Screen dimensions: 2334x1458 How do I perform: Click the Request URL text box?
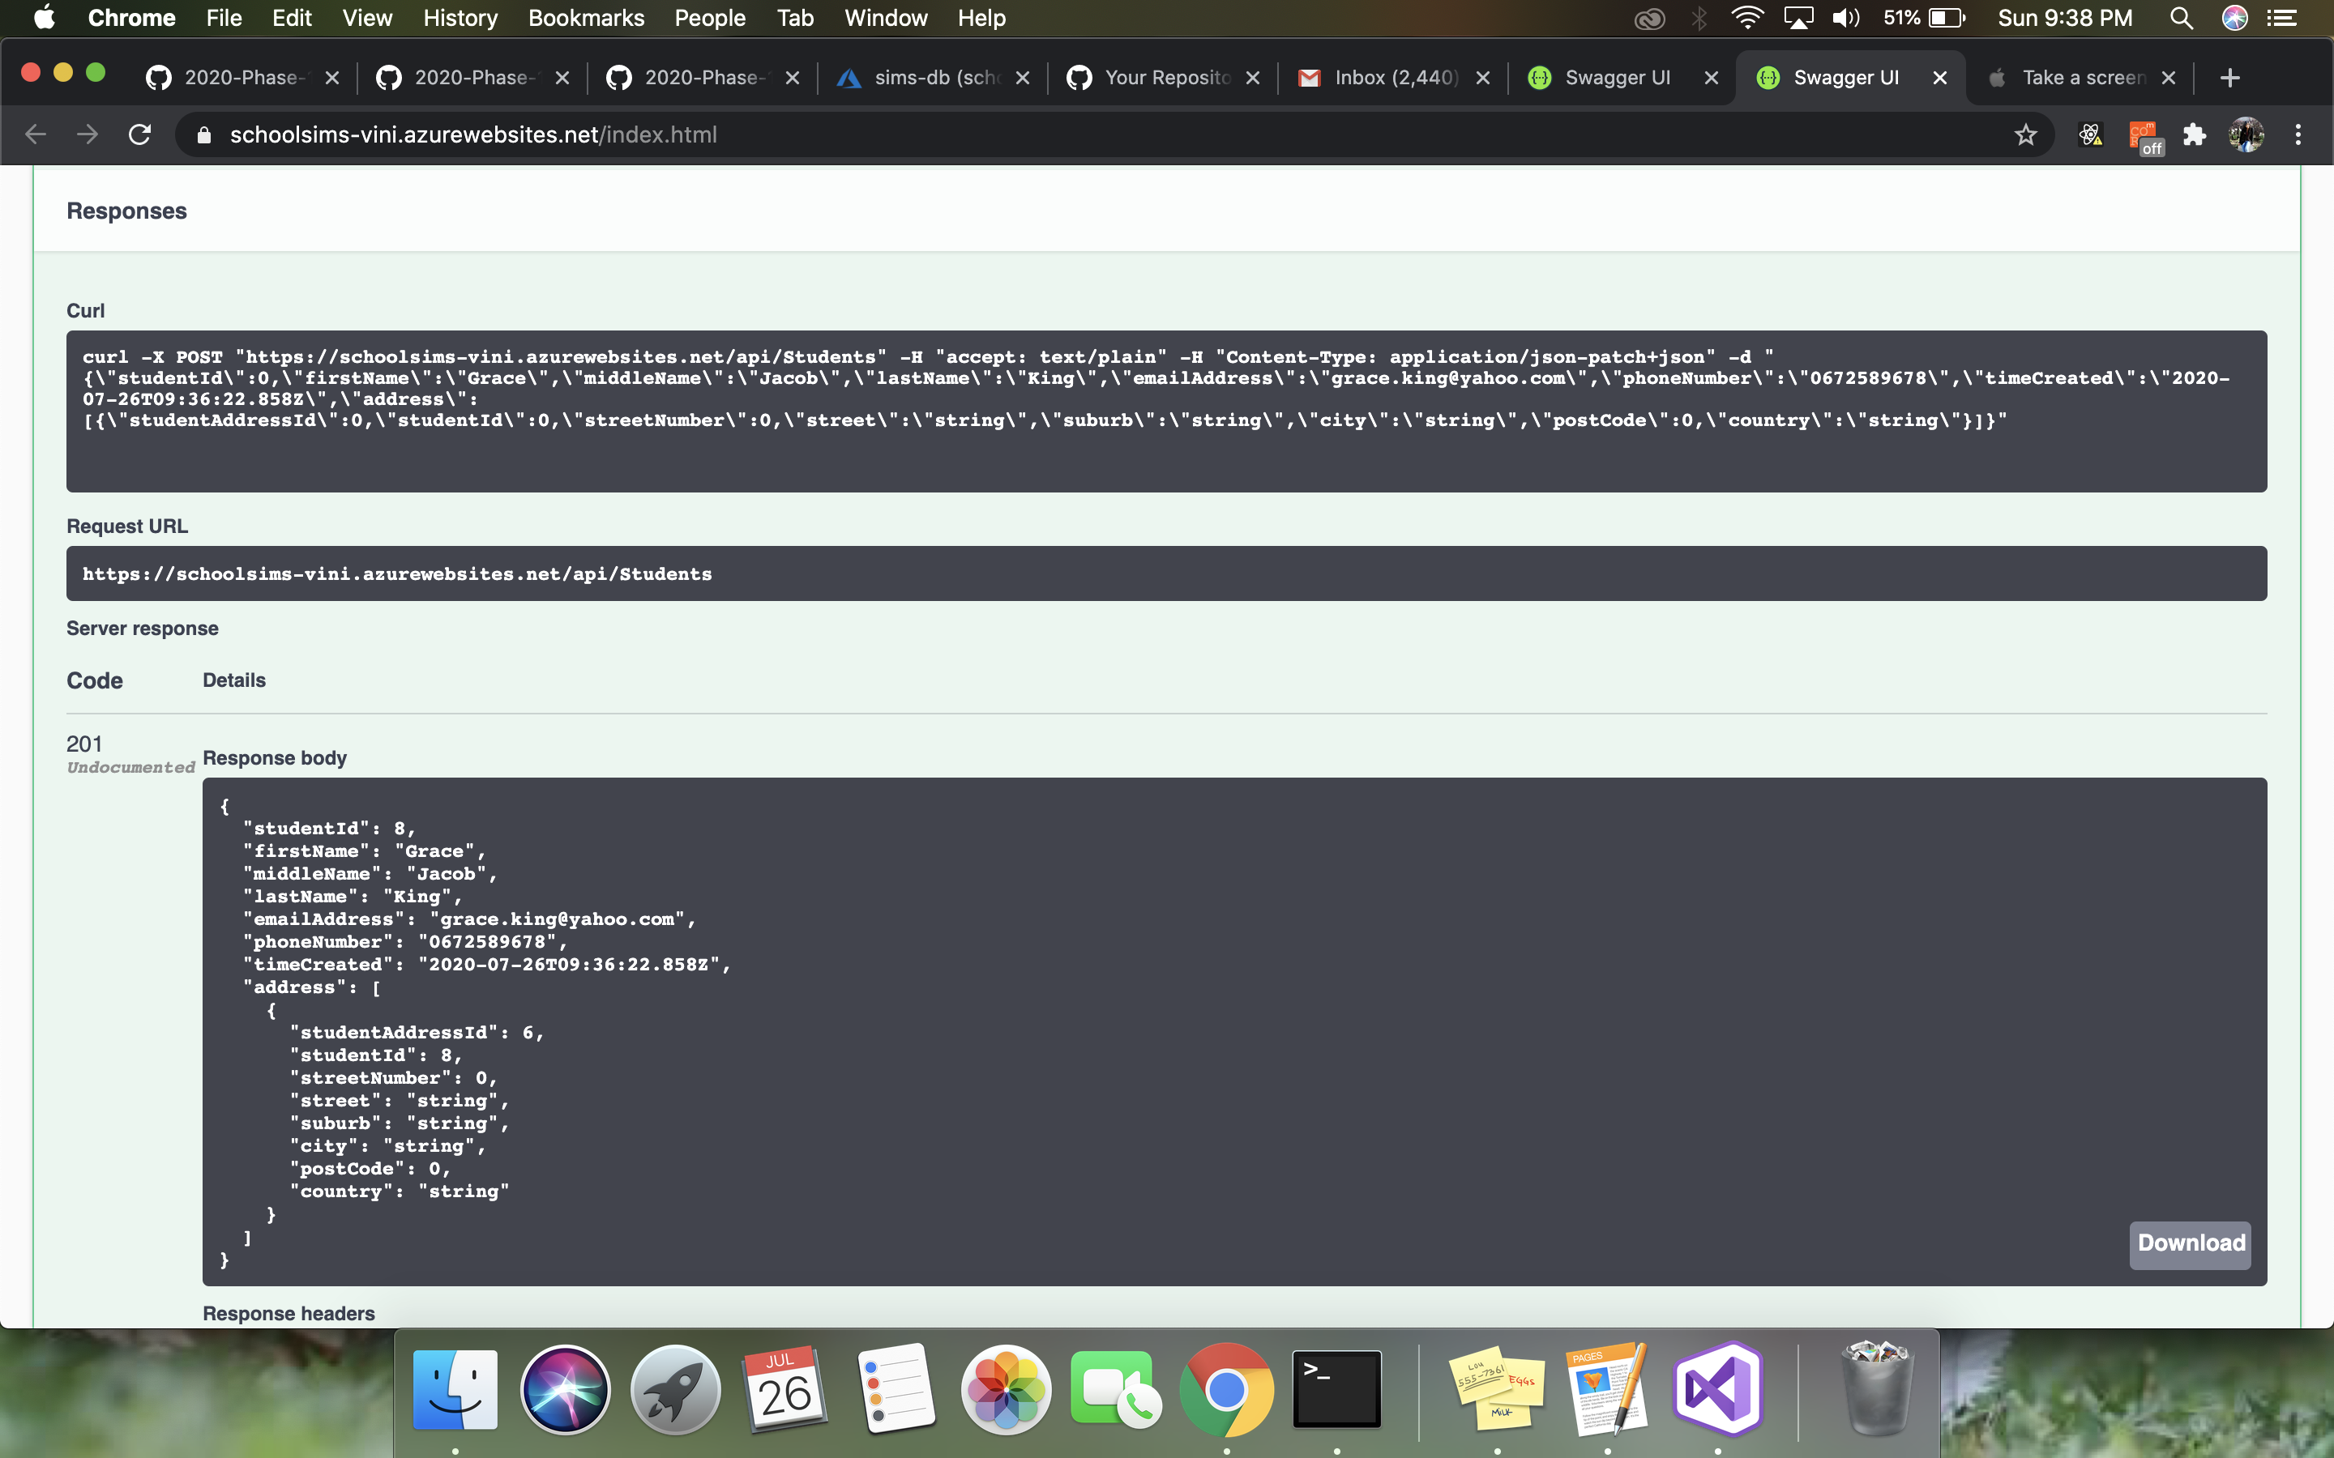click(1166, 573)
